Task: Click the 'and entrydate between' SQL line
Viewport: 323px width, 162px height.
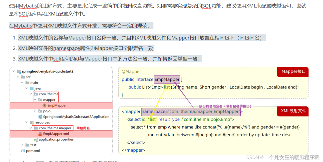Action: pyautogui.click(x=219, y=135)
